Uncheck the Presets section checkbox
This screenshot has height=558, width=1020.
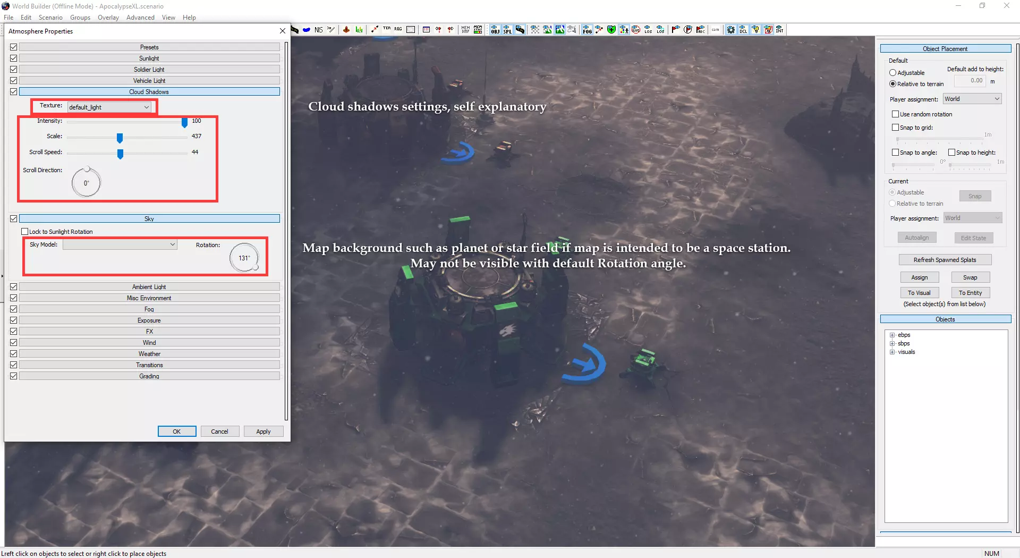coord(14,47)
